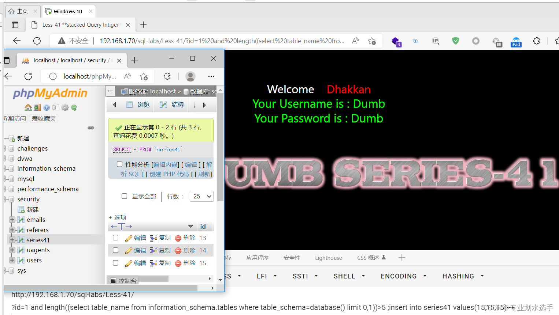
Task: Open the profile avatar in phpMyAdmin window
Action: (x=190, y=76)
